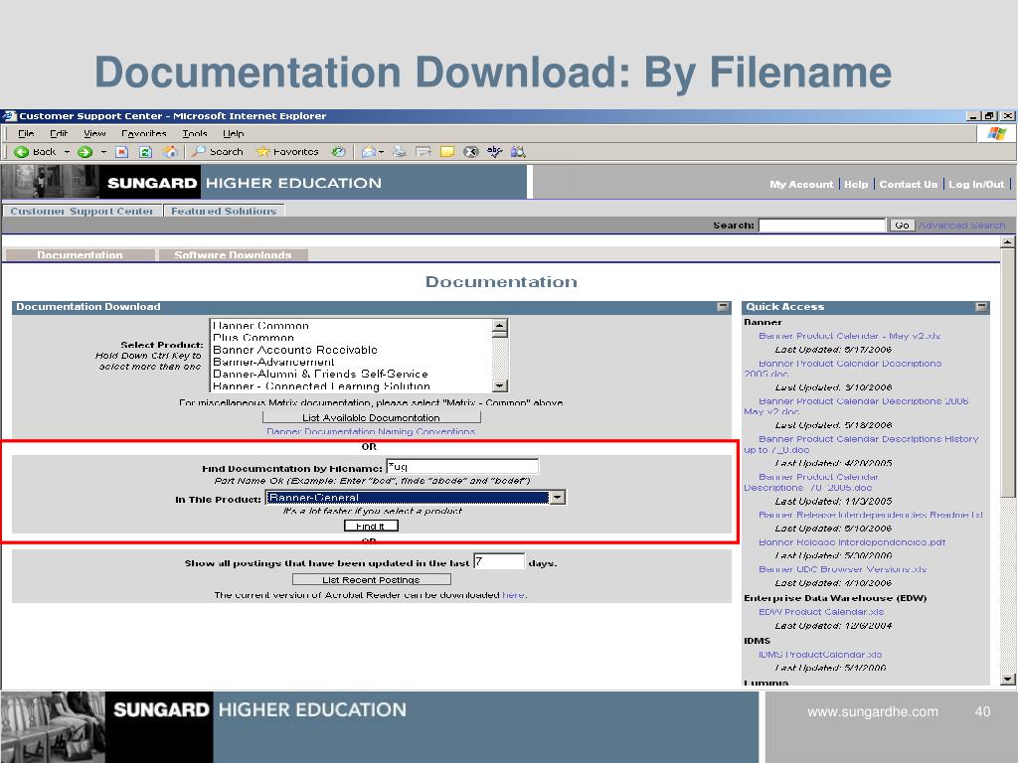Expand the Mail icon dropdown arrow
The image size is (1018, 763).
(x=381, y=152)
